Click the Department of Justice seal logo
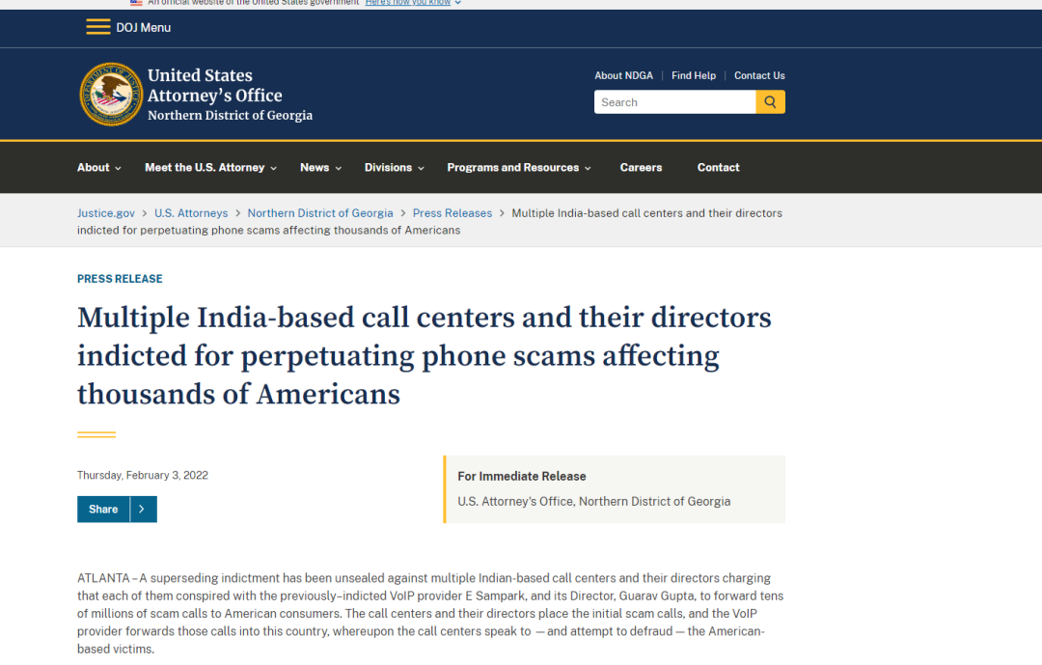Viewport: 1042px width, 665px height. 111,95
